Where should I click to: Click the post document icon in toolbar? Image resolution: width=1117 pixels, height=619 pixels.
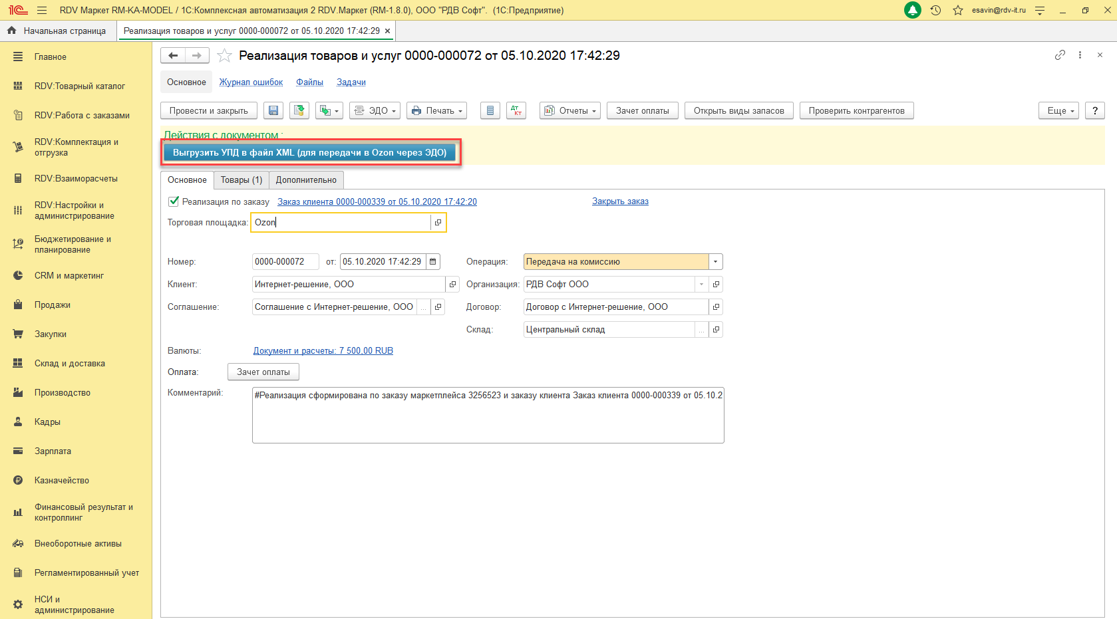point(299,111)
